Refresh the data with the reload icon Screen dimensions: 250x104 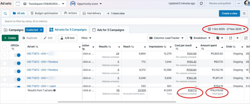201,3
